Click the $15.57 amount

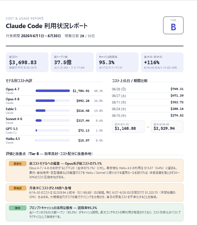pyautogui.click(x=84, y=140)
